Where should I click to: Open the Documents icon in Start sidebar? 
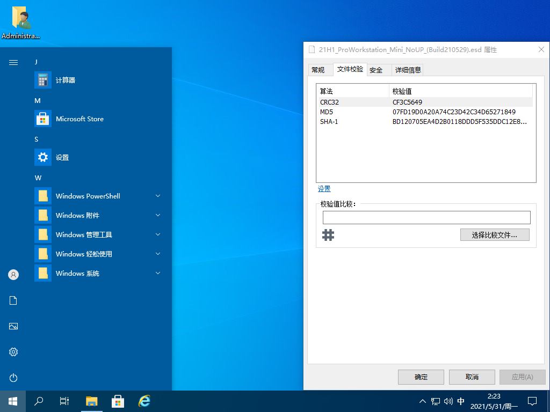click(x=13, y=300)
